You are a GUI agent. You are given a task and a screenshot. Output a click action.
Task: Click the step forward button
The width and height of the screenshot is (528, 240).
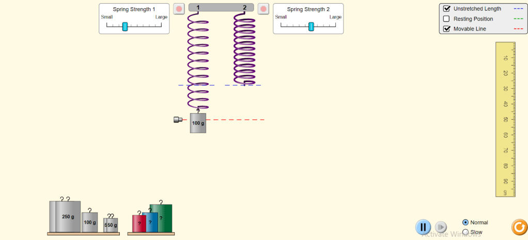tap(441, 227)
